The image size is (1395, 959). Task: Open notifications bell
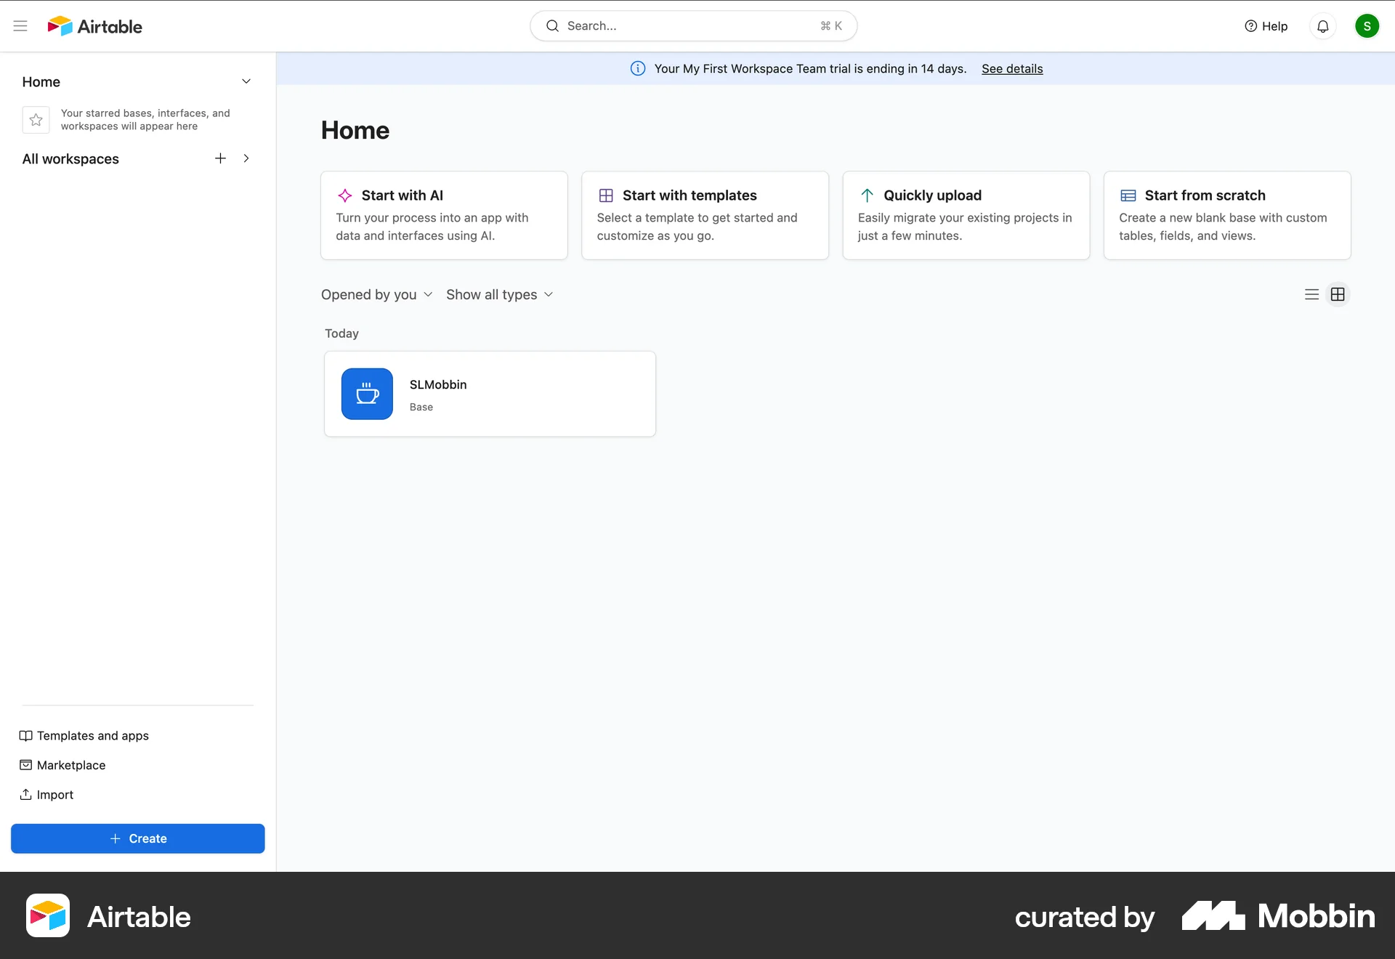[1322, 25]
